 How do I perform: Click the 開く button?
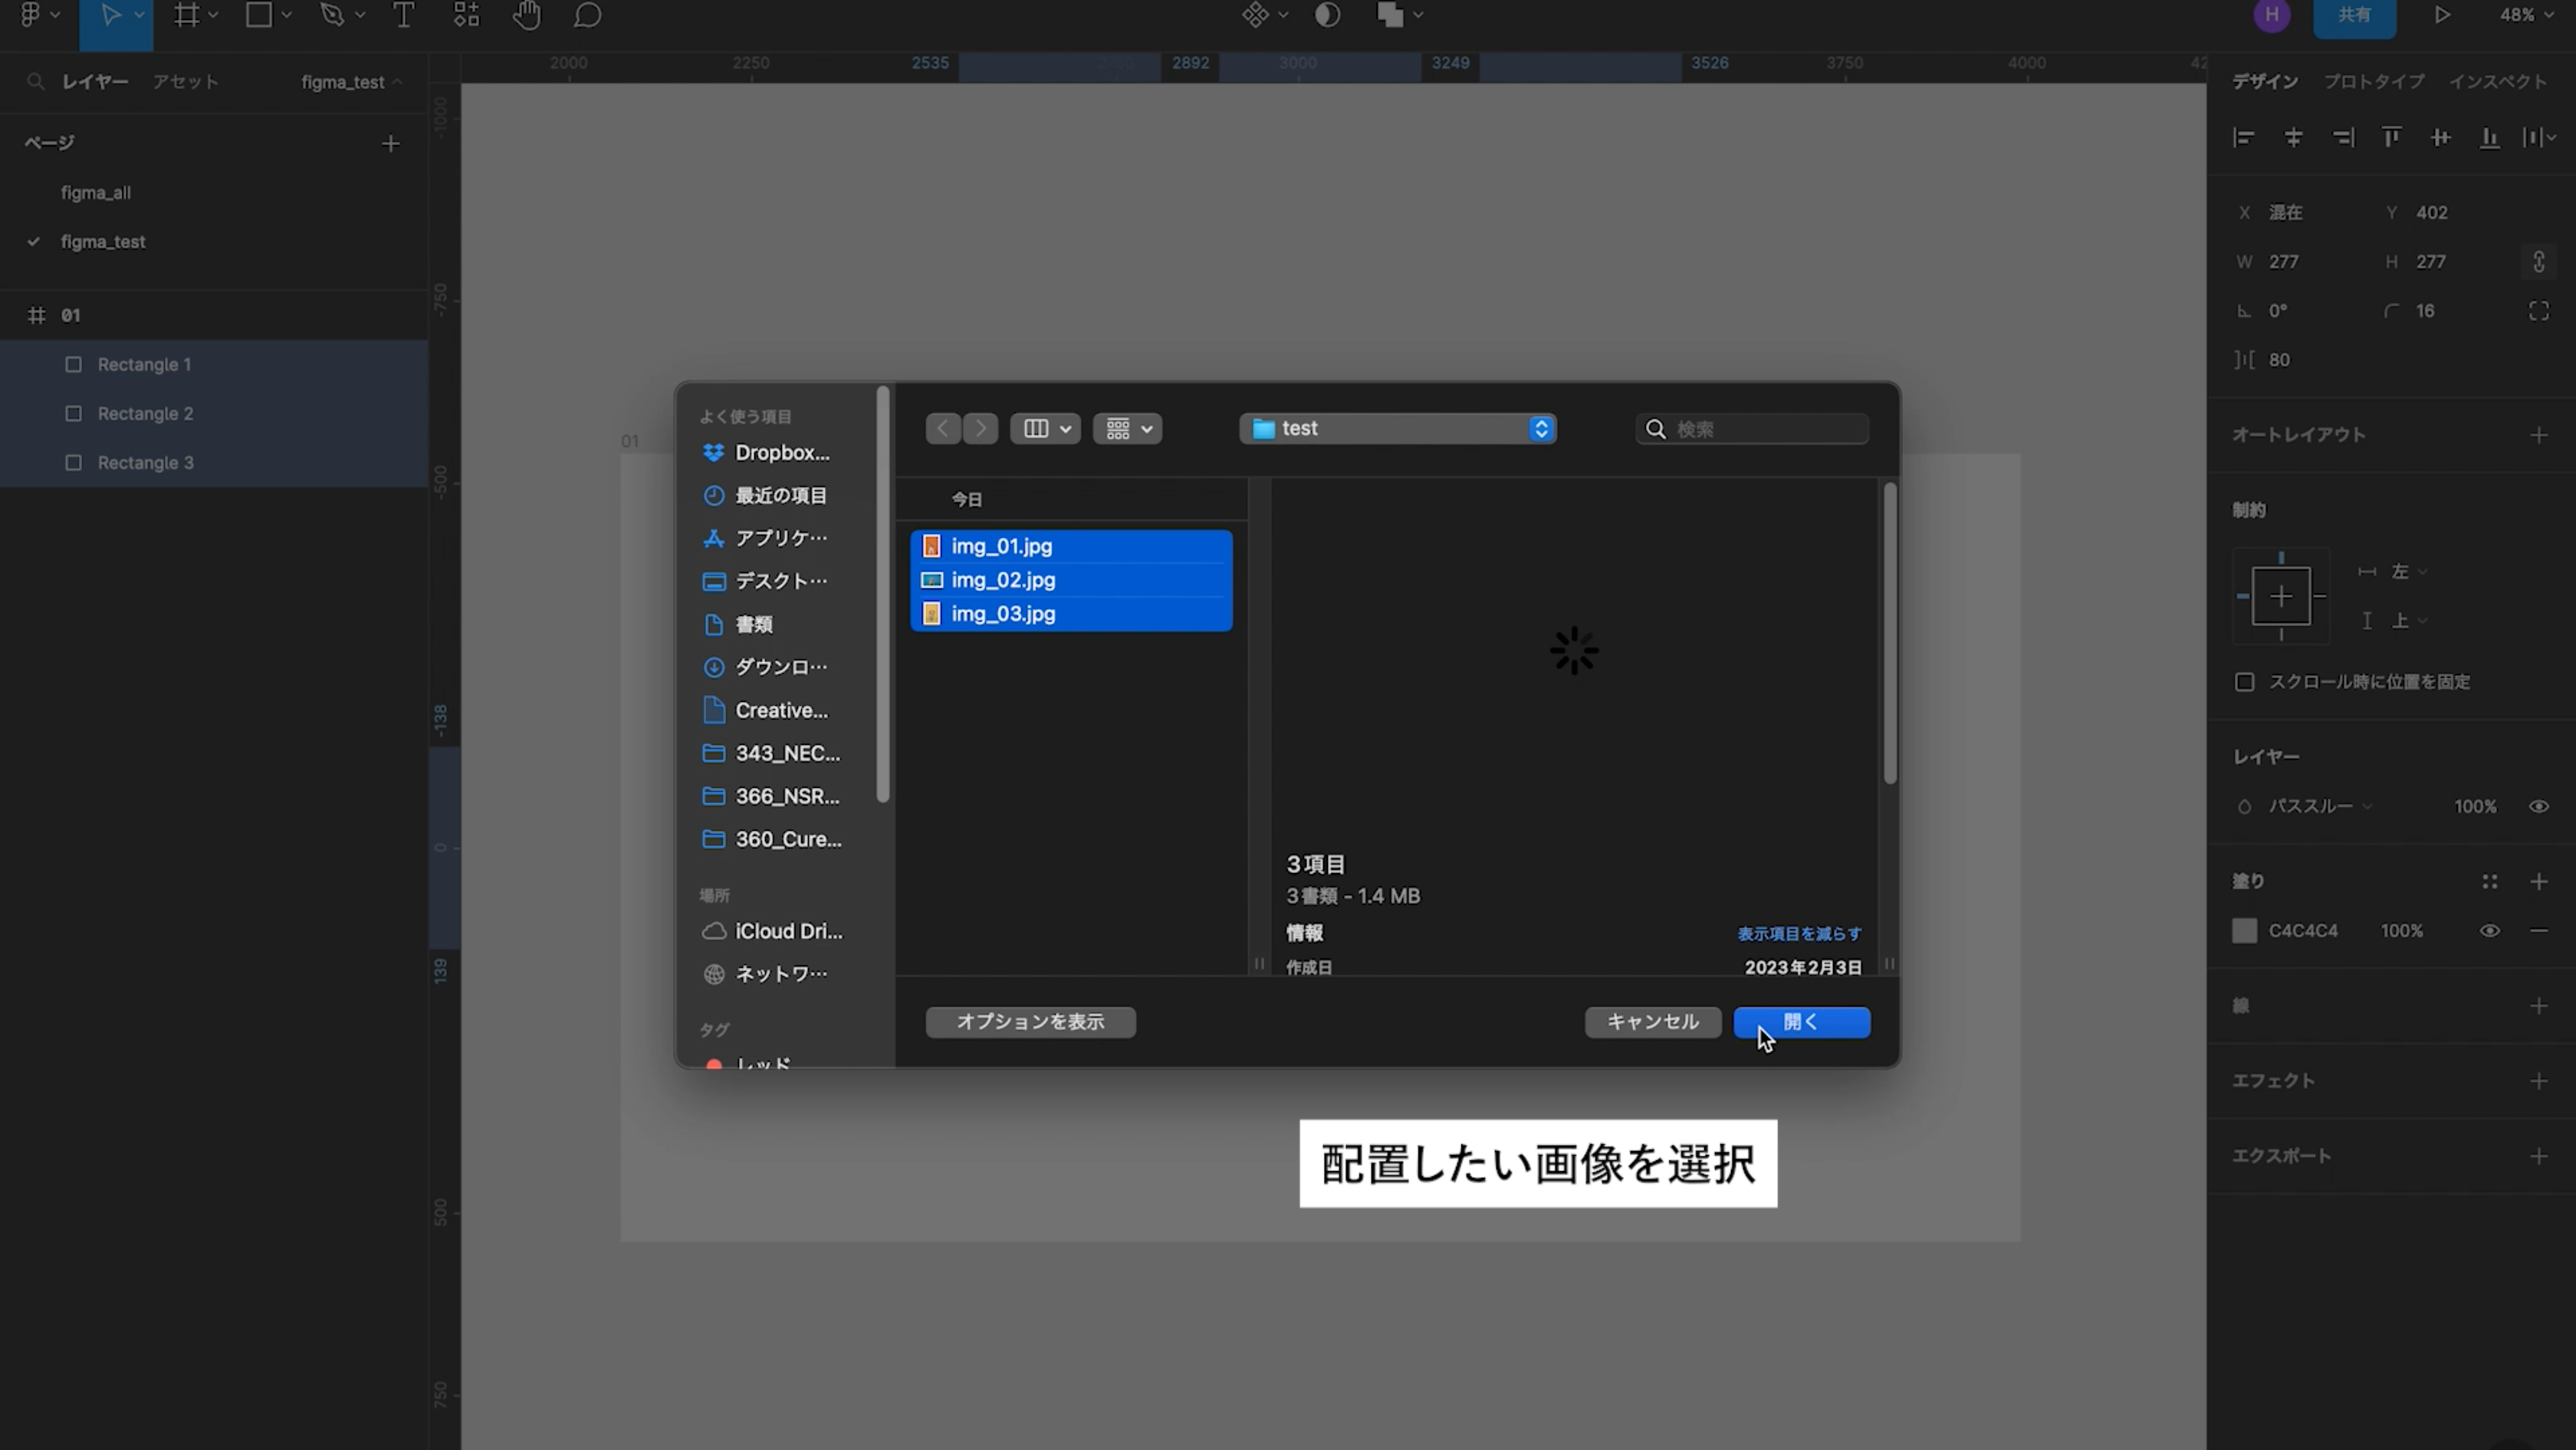tap(1801, 1022)
